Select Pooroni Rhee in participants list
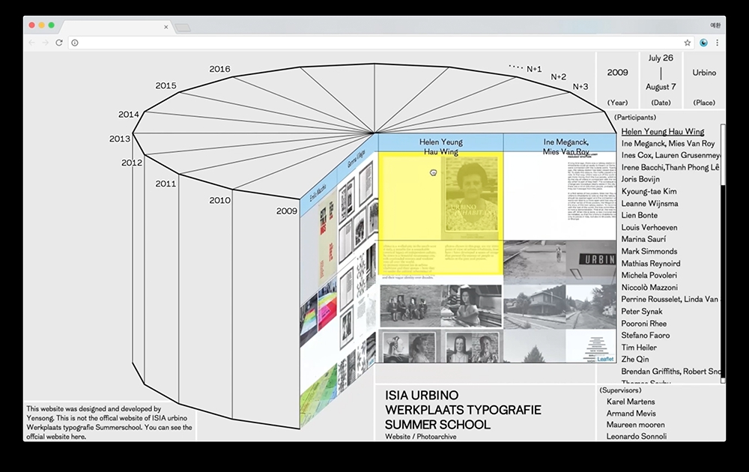 (x=643, y=324)
